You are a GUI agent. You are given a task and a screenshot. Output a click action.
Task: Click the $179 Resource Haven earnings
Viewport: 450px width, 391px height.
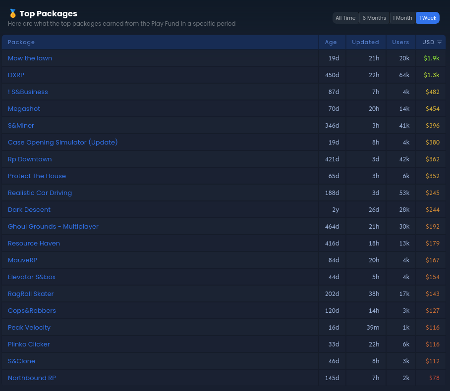[x=433, y=244]
